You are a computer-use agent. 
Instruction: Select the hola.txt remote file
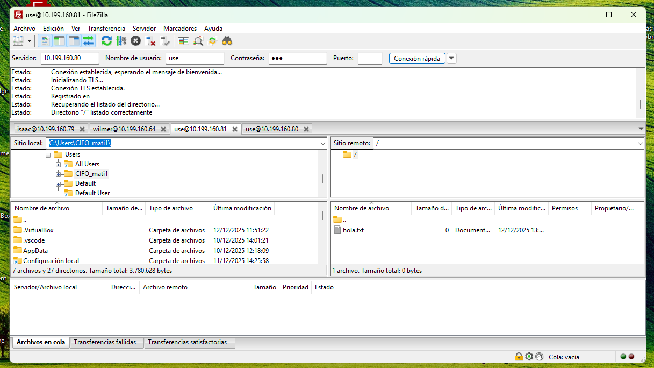tap(353, 230)
